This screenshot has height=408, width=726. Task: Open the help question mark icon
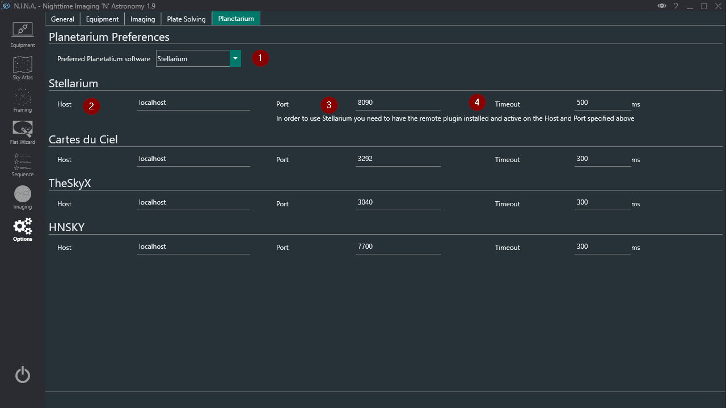click(676, 6)
